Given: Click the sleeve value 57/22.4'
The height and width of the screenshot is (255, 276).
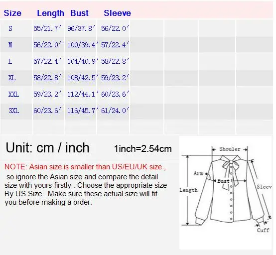Looking at the screenshot, I should [x=115, y=45].
